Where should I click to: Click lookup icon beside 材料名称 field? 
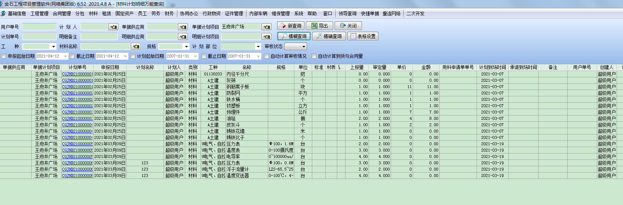pyautogui.click(x=136, y=46)
